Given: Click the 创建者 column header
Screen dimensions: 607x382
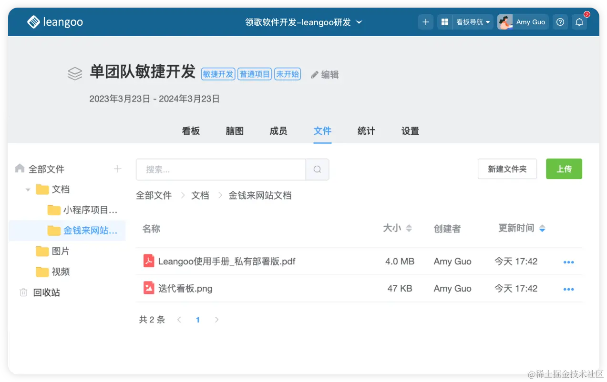Looking at the screenshot, I should coord(447,229).
